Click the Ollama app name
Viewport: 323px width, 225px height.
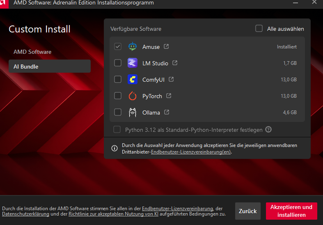click(x=151, y=113)
